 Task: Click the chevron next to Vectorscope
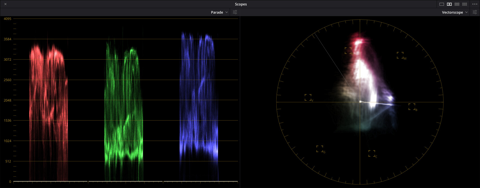[466, 12]
